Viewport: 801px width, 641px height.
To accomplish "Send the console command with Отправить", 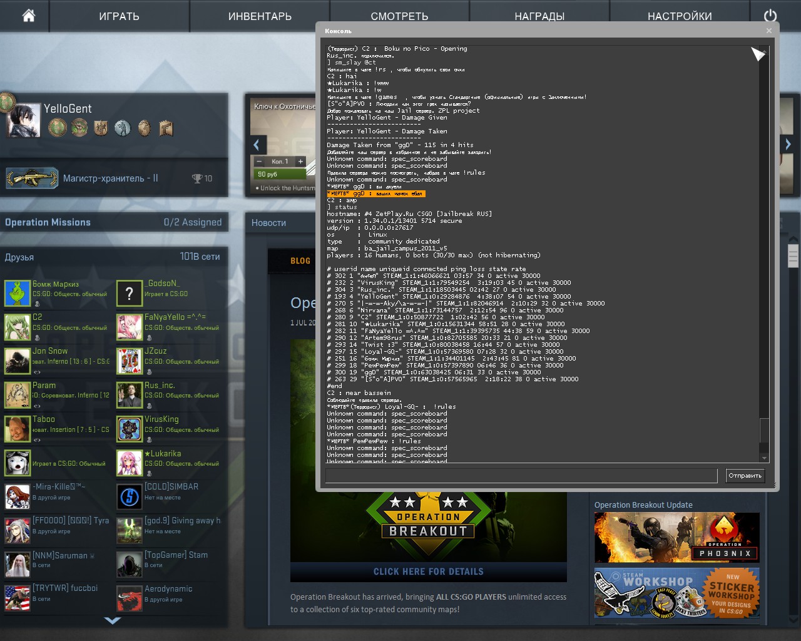I will pos(745,476).
